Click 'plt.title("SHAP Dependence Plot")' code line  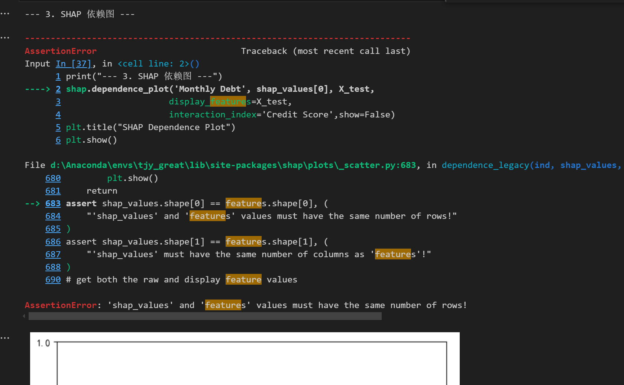click(151, 127)
